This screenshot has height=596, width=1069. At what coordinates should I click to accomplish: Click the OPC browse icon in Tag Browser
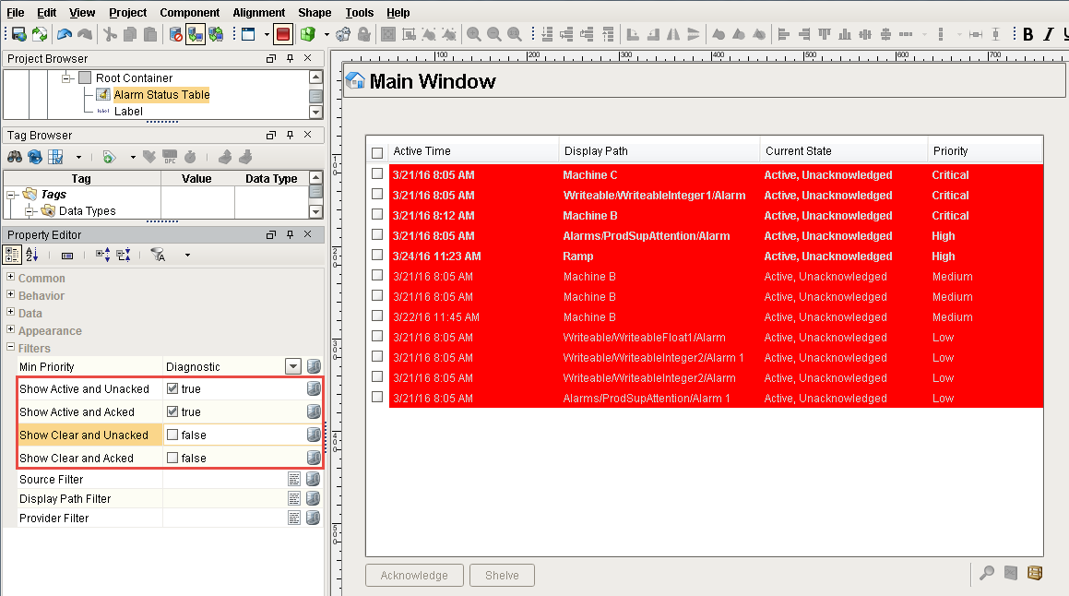[171, 157]
